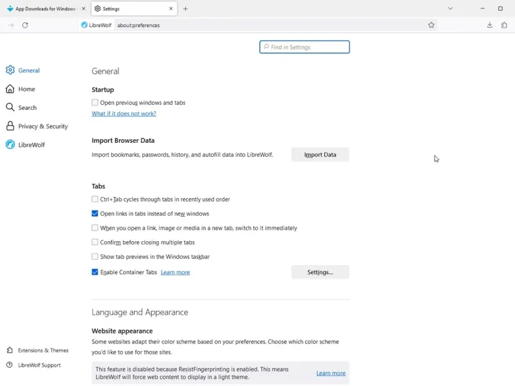Close the Settings tab

pos(171,9)
